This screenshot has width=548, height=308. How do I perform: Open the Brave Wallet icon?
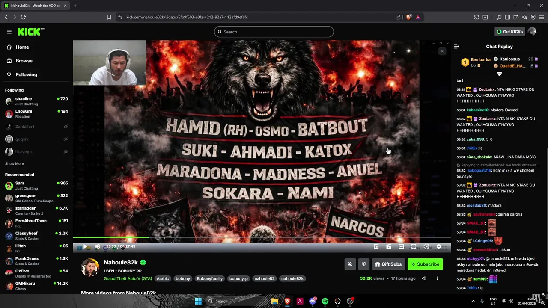click(x=516, y=17)
